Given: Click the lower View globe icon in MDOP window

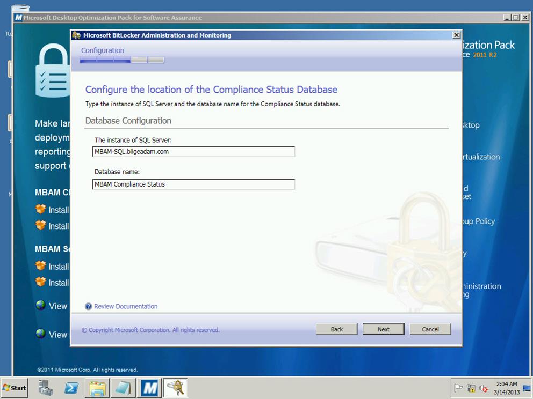Looking at the screenshot, I should tap(41, 334).
